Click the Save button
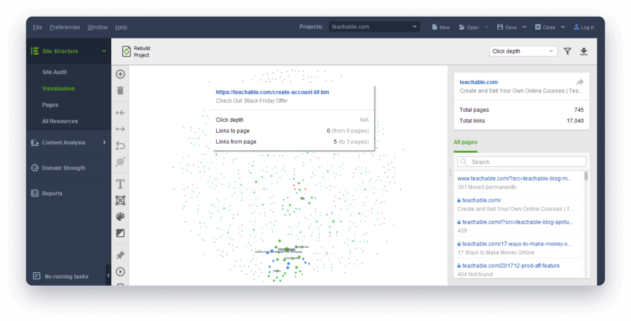 click(507, 27)
